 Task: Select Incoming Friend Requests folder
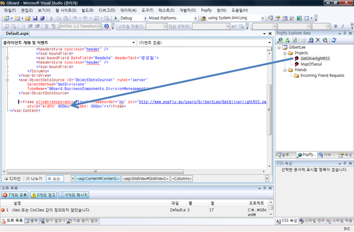322,76
